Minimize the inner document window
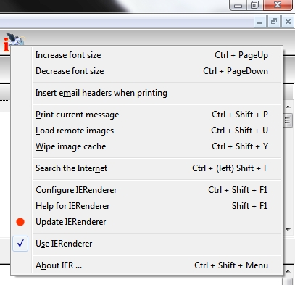This screenshot has width=295, height=285. pyautogui.click(x=260, y=22)
